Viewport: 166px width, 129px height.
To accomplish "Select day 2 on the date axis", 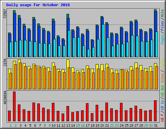I will point(16,125).
